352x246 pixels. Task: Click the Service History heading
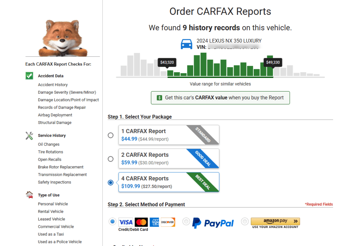52,136
